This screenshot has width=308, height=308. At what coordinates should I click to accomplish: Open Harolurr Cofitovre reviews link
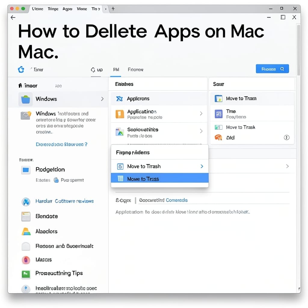(x=64, y=201)
